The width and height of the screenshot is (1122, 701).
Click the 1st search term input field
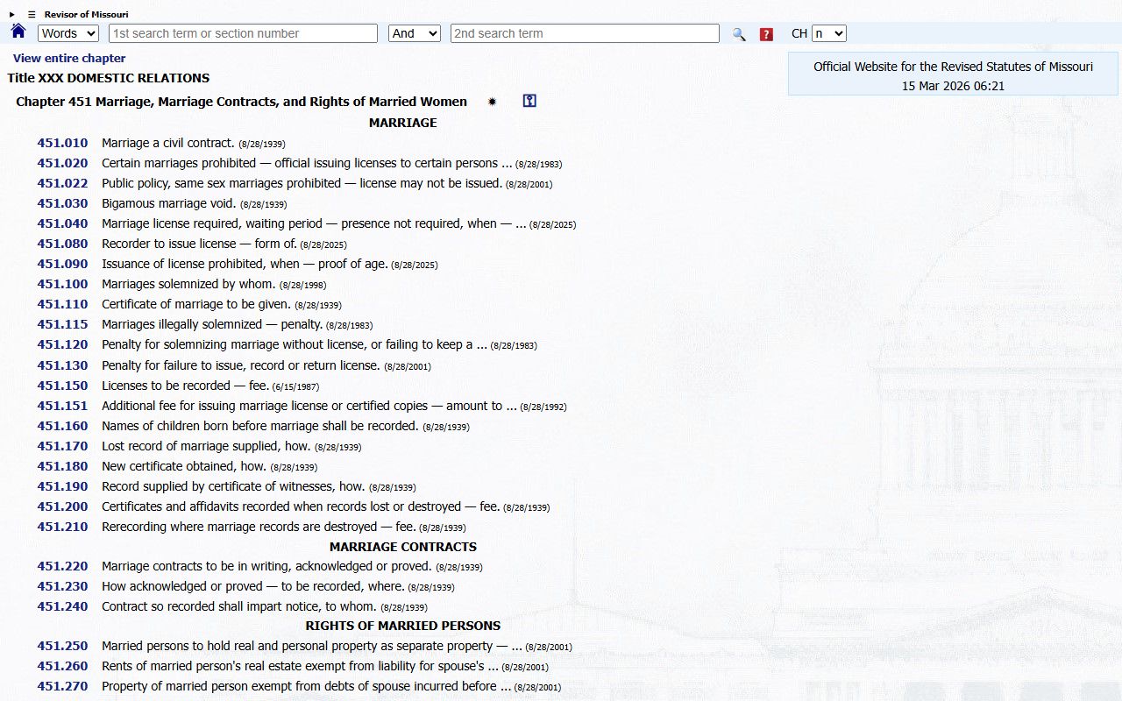(x=243, y=33)
